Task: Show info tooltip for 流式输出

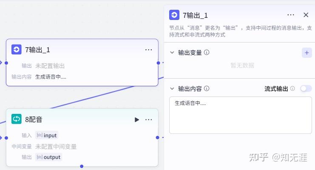Action: [292, 88]
